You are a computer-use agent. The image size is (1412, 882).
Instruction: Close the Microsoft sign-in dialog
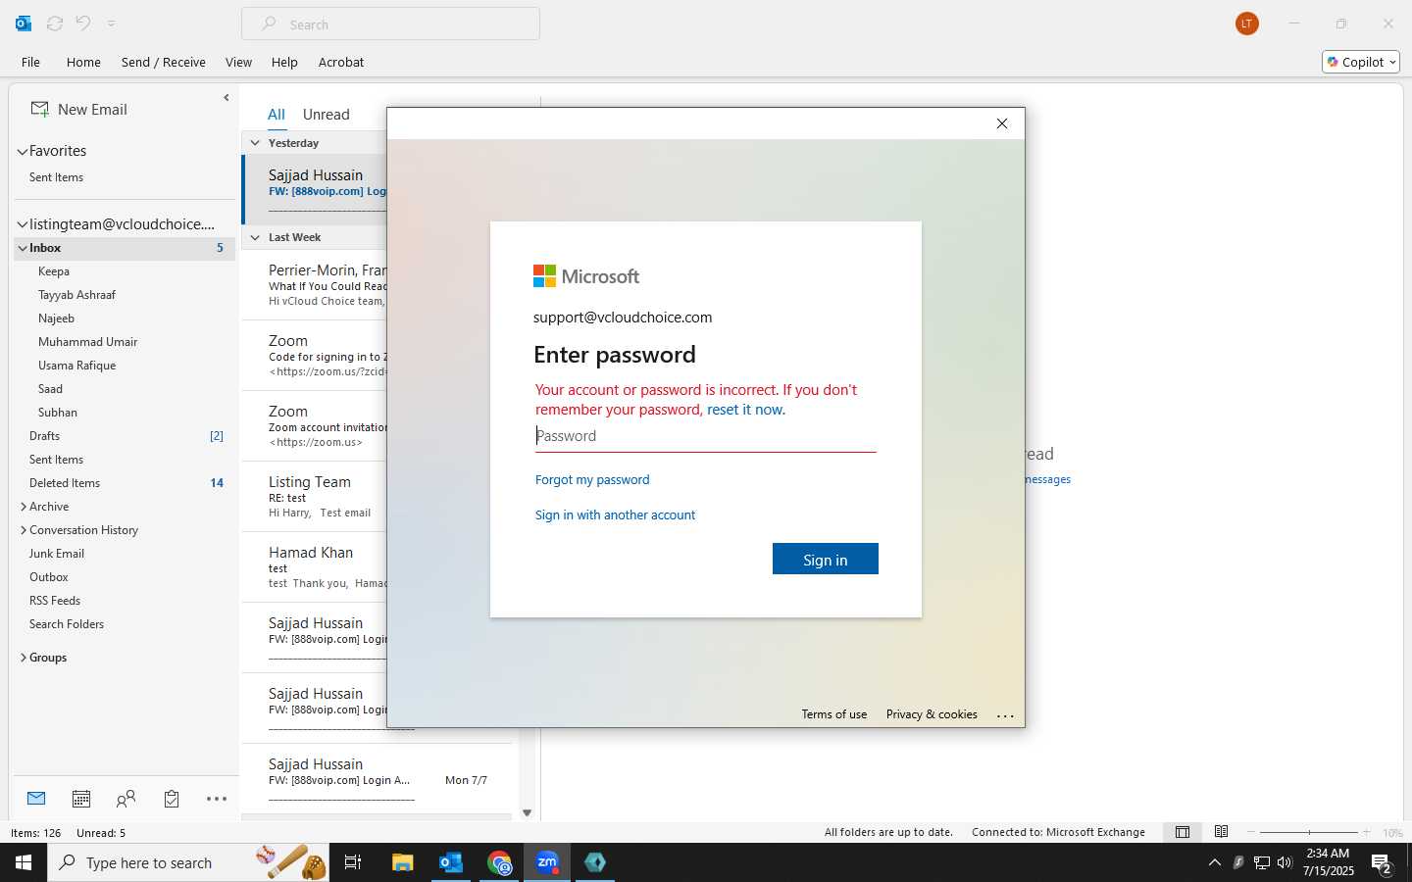click(x=1002, y=123)
